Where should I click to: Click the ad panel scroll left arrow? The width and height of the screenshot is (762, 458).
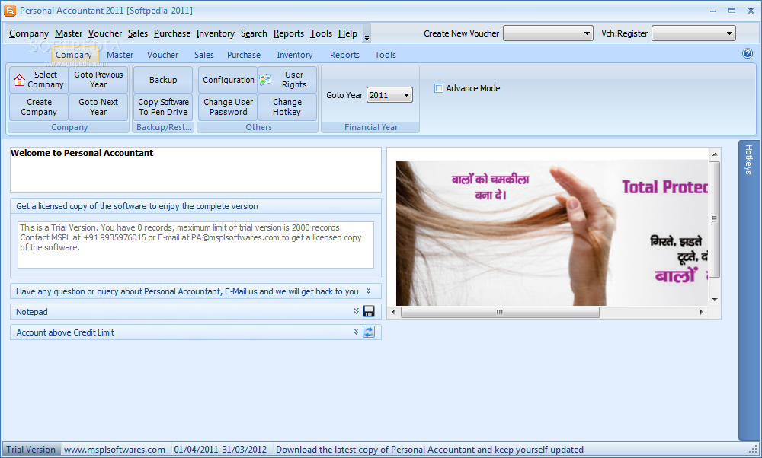click(393, 312)
